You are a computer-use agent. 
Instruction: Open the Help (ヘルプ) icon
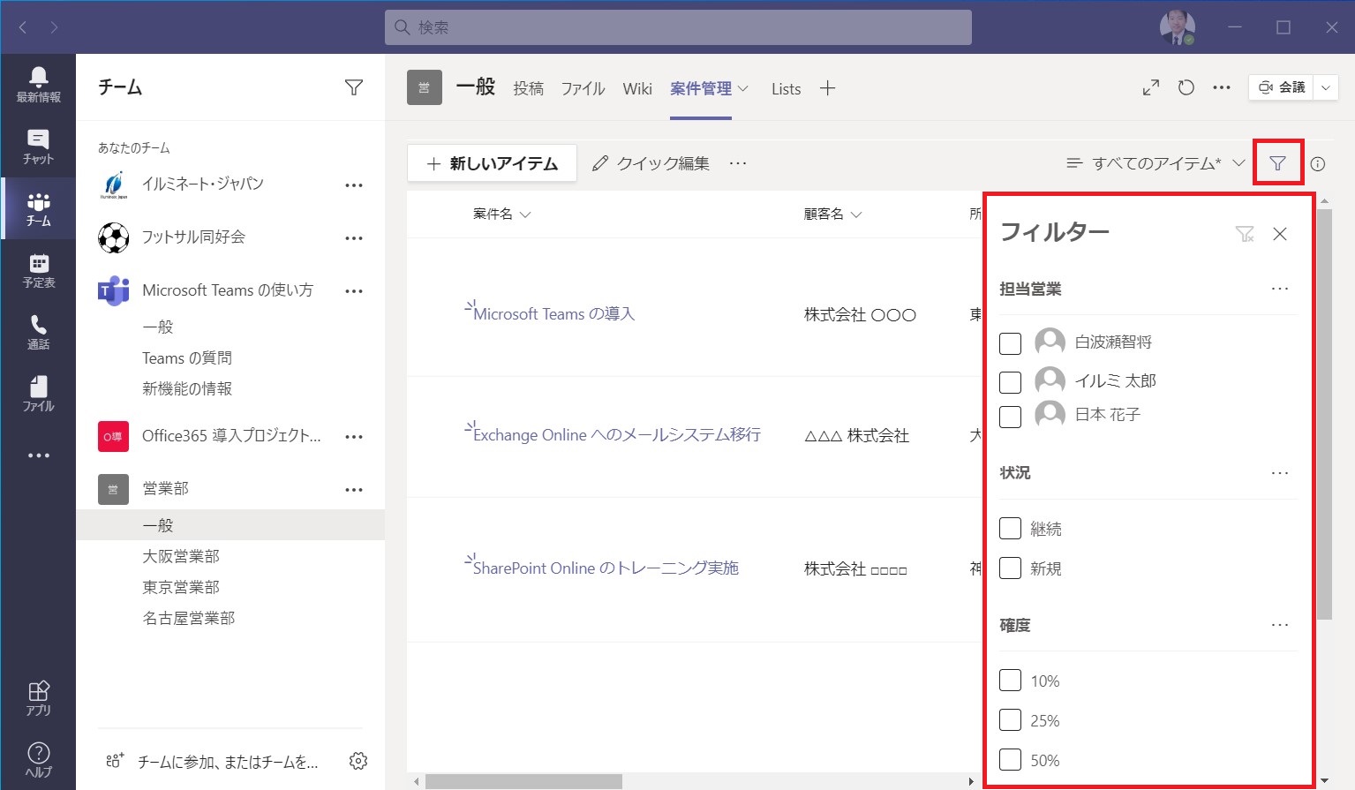(x=38, y=759)
